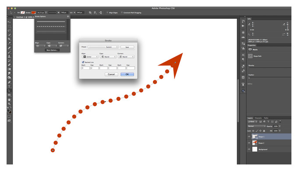This screenshot has height=171, width=298.
Task: Click the Path alignment icon in options bar
Action: click(95, 13)
